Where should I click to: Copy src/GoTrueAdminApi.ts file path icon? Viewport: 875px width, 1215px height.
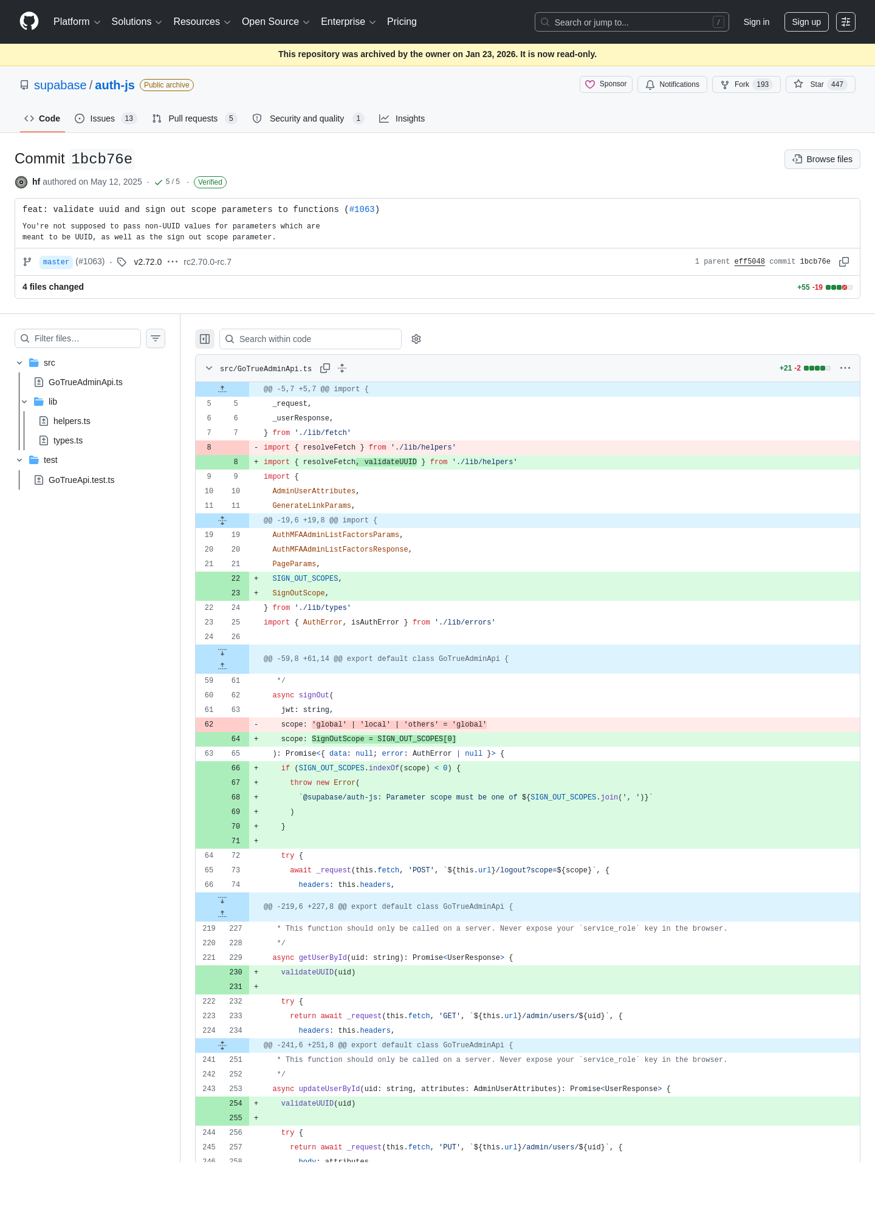pyautogui.click(x=325, y=368)
